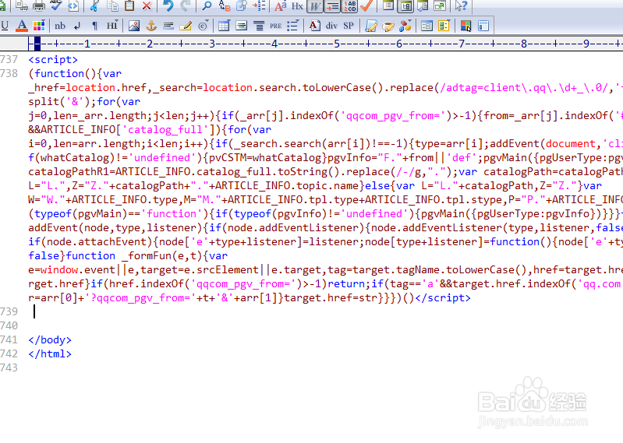Click line number 741

tap(9, 340)
